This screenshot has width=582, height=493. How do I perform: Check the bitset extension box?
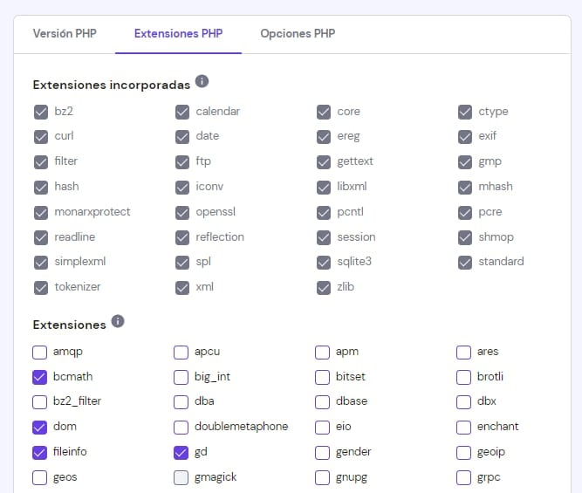(x=323, y=377)
